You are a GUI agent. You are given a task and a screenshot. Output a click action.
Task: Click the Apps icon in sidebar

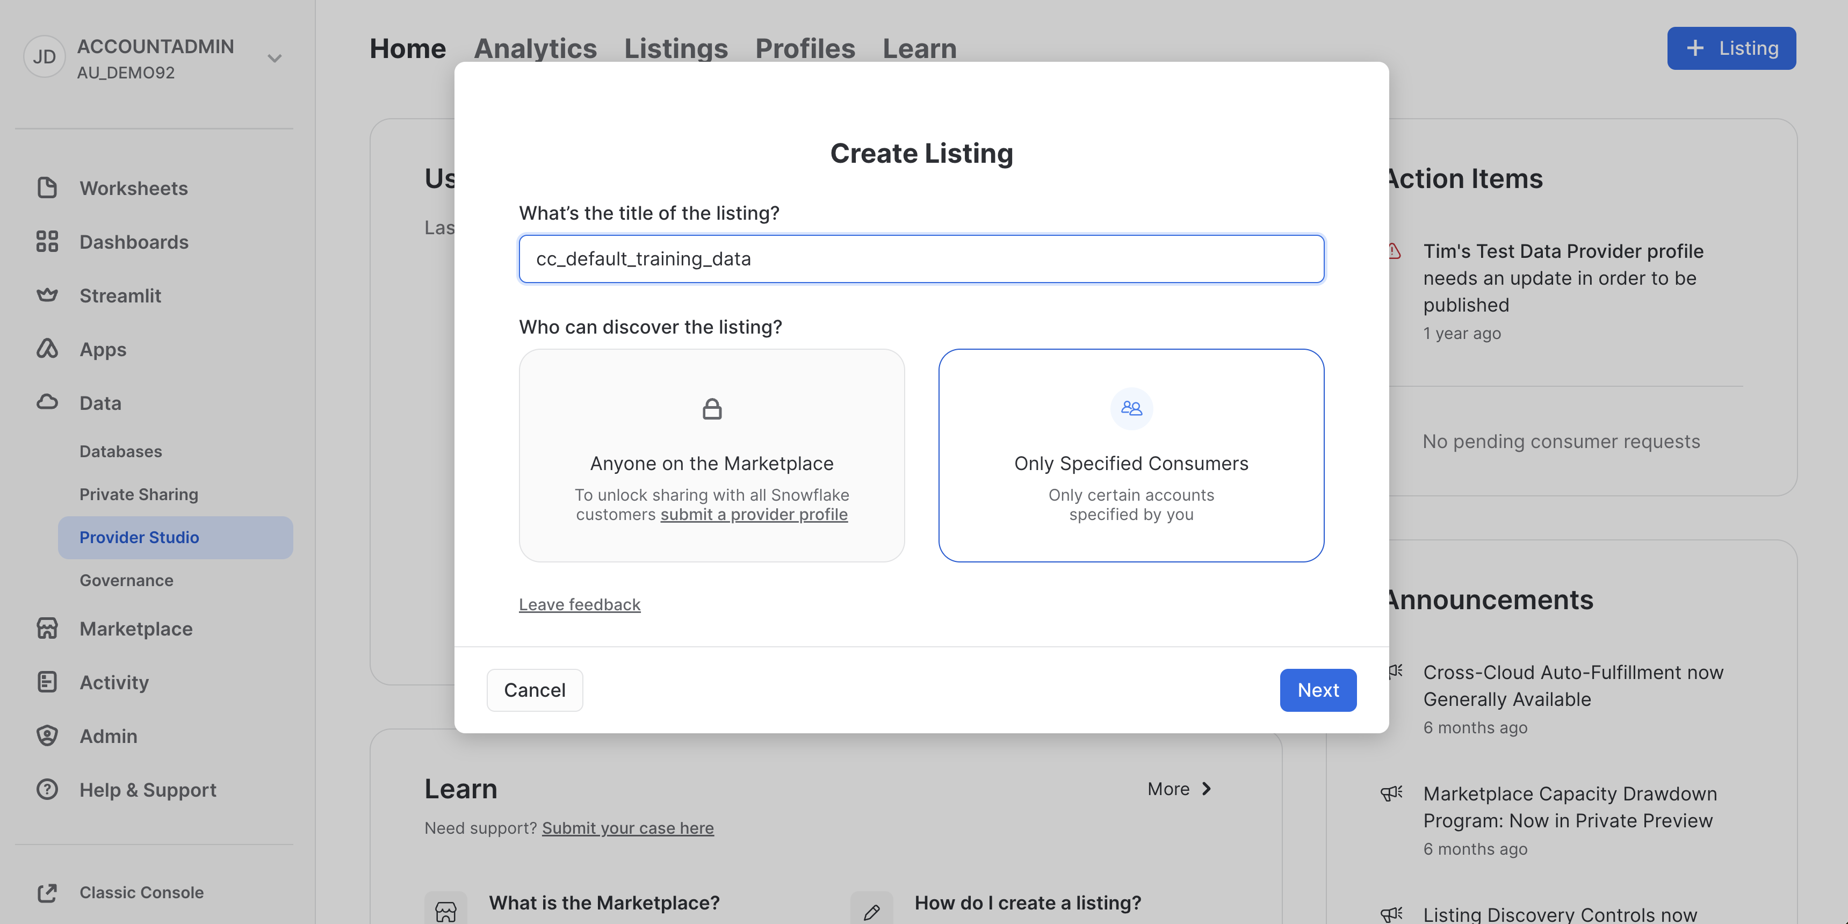[47, 349]
